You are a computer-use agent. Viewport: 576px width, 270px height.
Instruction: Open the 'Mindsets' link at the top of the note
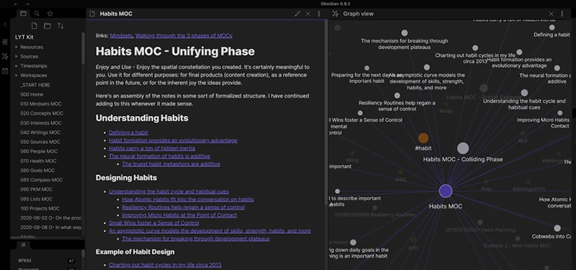[x=121, y=35]
